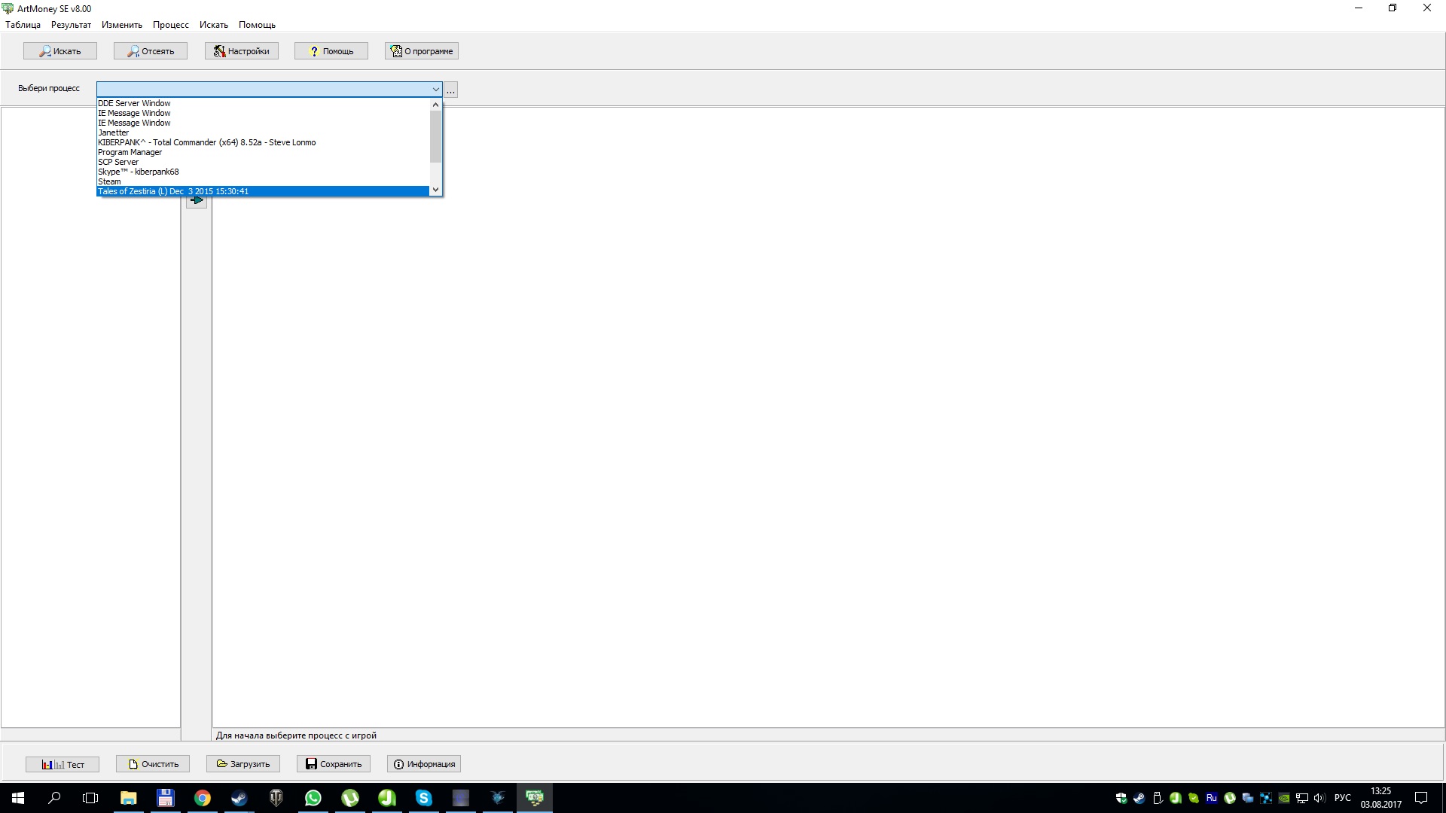Switch to Total Commander floppy taskbar icon

pyautogui.click(x=166, y=798)
